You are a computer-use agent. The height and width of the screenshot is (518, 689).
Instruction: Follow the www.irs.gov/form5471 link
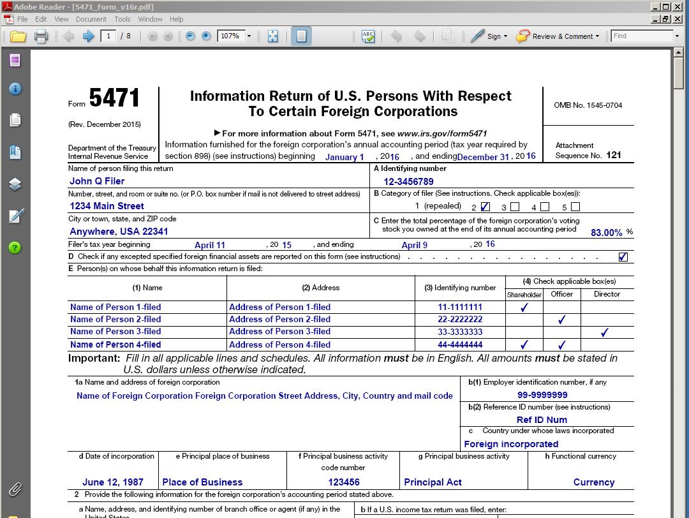tap(442, 133)
